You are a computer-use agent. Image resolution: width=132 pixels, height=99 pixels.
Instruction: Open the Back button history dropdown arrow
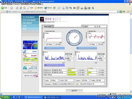8,8
